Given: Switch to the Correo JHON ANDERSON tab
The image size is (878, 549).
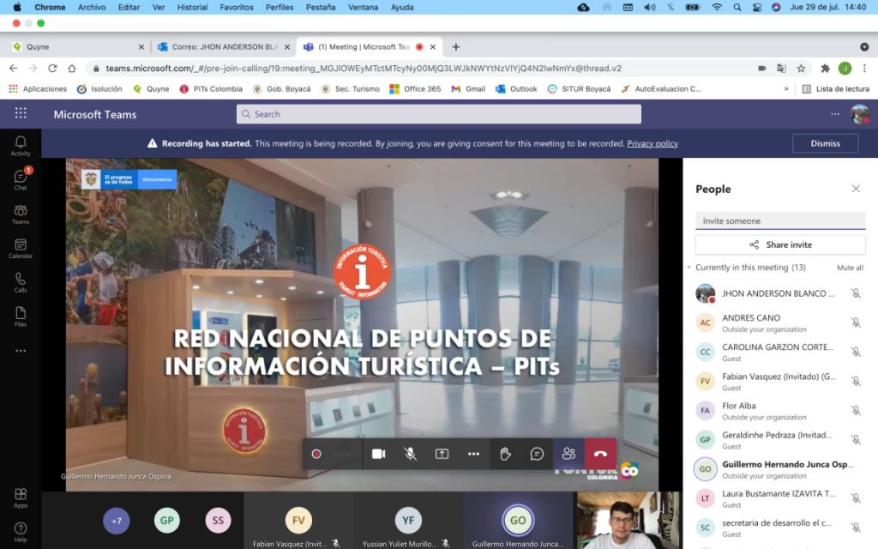Looking at the screenshot, I should click(x=224, y=47).
